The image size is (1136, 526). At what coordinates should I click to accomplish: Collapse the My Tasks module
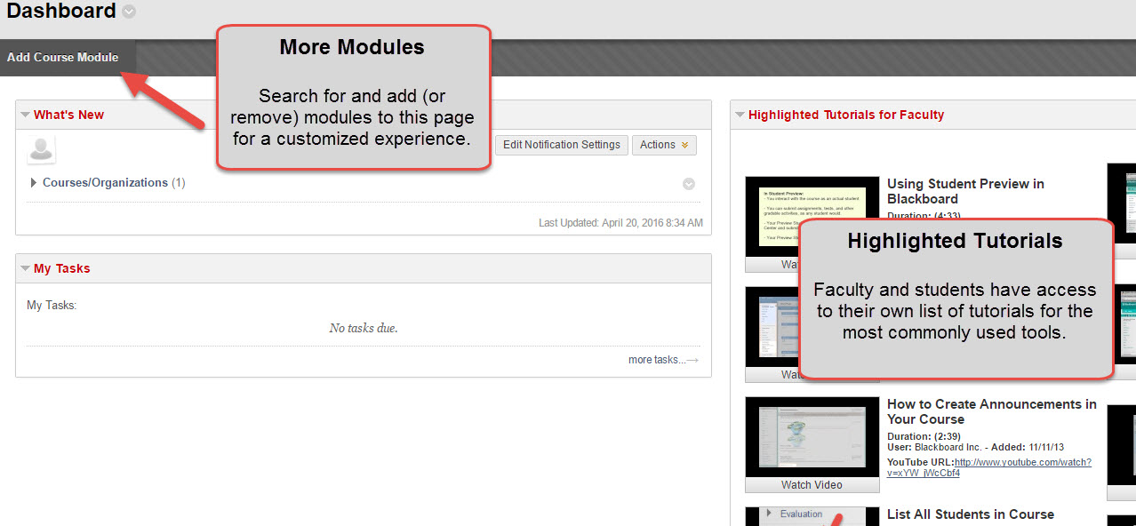(26, 268)
